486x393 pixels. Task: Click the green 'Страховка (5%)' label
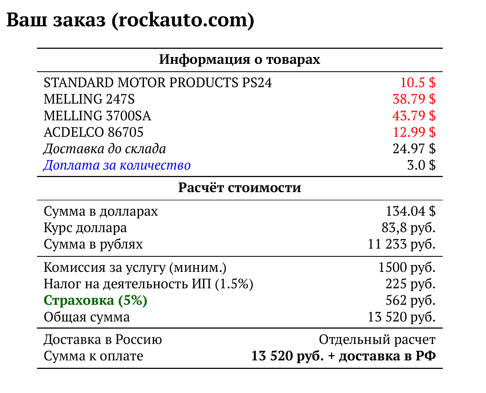[96, 300]
